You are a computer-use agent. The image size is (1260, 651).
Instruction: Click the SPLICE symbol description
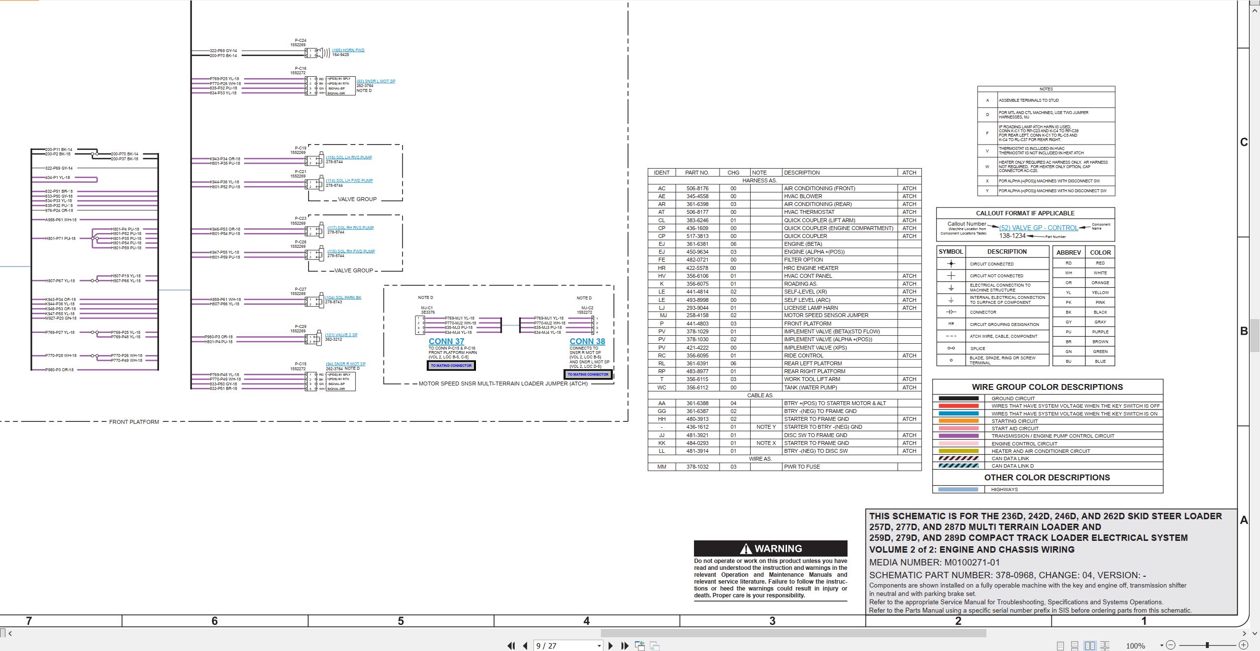[x=978, y=349]
